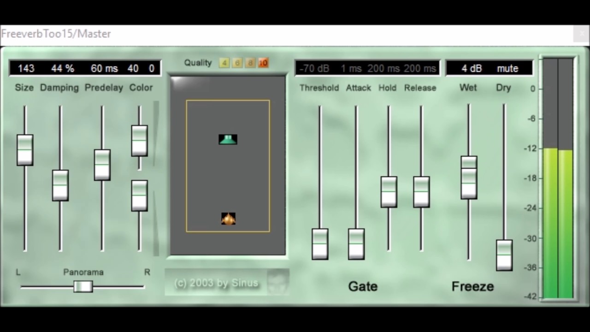Set Quality to 8
The height and width of the screenshot is (332, 590).
tap(250, 63)
